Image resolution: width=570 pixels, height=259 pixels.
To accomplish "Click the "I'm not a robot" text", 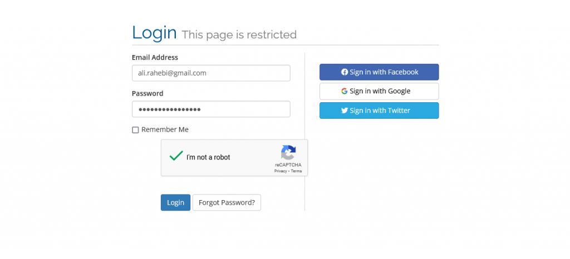I will (x=208, y=157).
